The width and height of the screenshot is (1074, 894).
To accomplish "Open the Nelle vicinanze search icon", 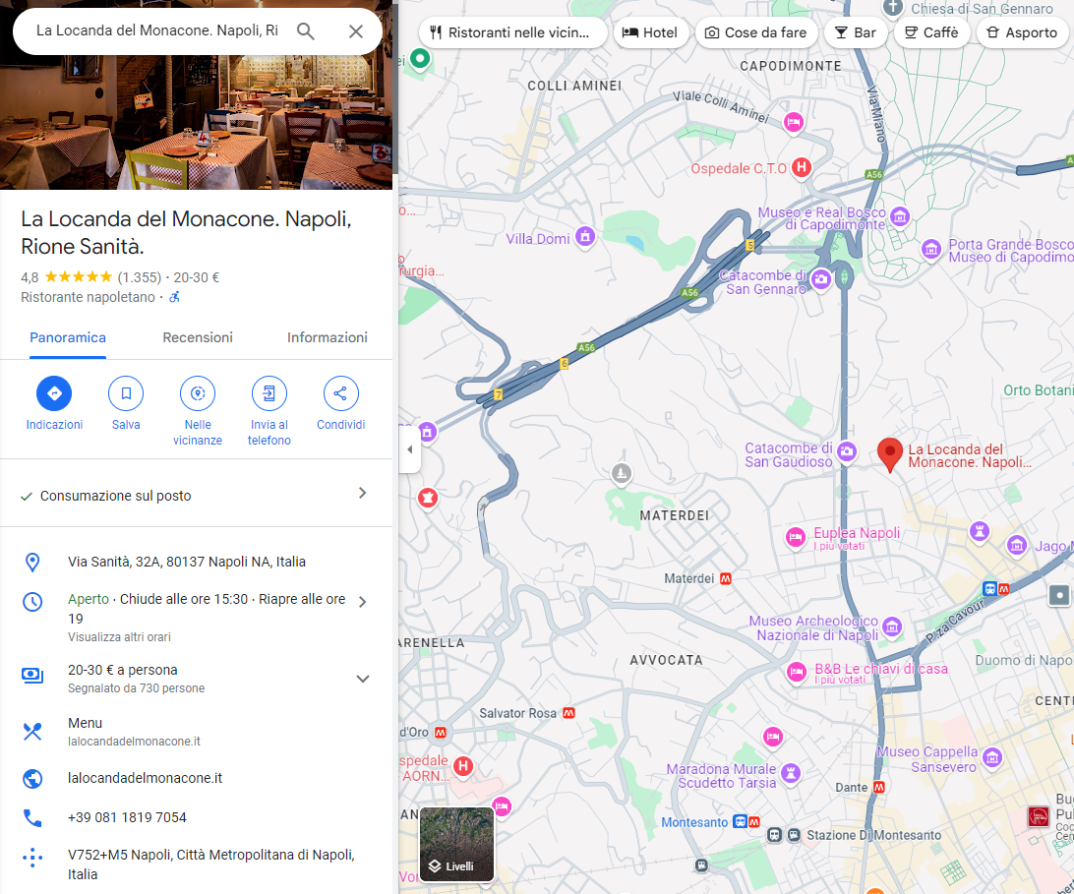I will pos(197,395).
